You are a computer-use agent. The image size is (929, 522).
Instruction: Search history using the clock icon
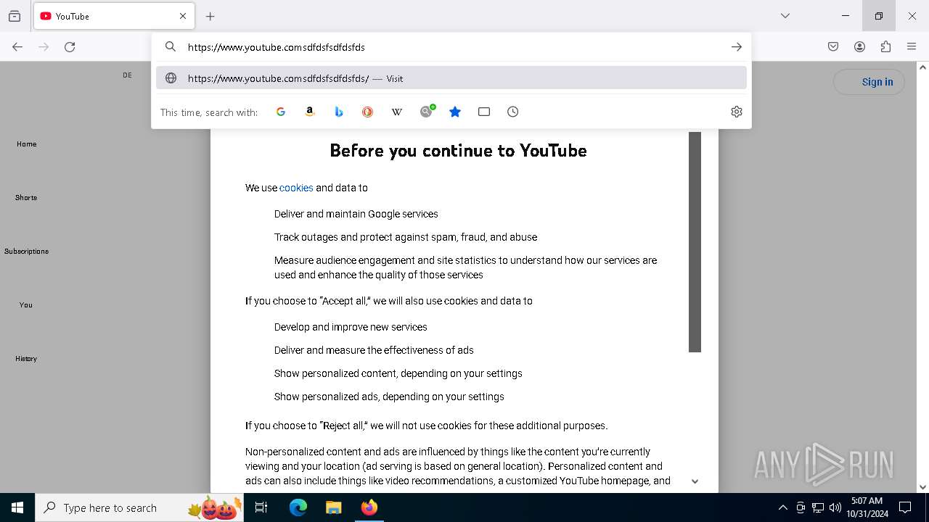[x=513, y=112]
